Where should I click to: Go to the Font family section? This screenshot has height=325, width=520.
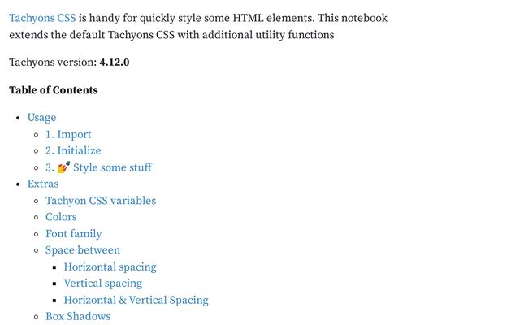point(73,234)
